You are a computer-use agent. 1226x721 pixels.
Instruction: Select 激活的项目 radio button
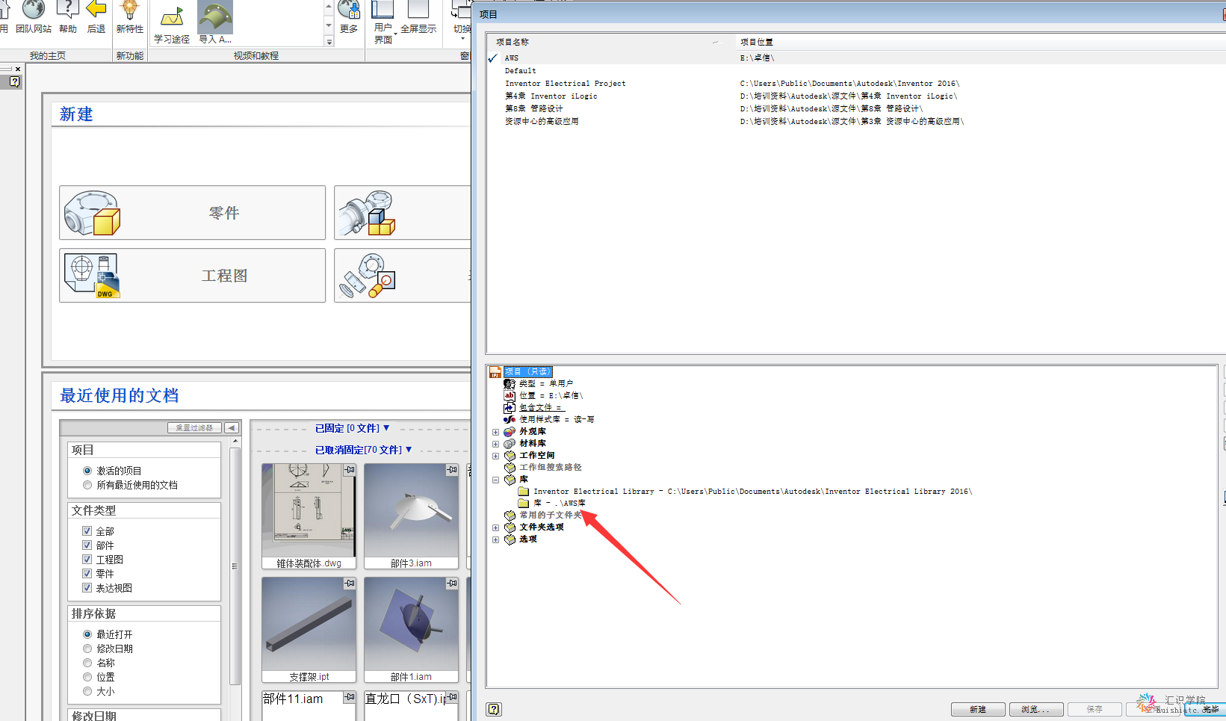tap(87, 471)
